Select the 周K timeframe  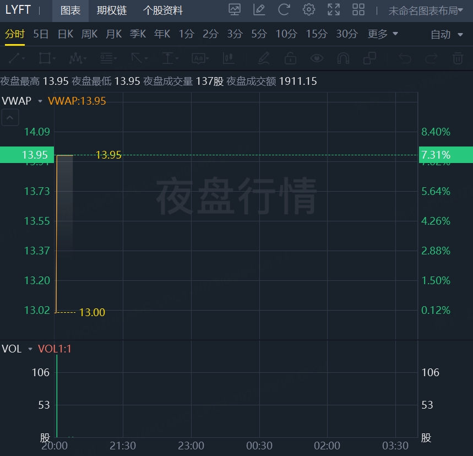(89, 34)
